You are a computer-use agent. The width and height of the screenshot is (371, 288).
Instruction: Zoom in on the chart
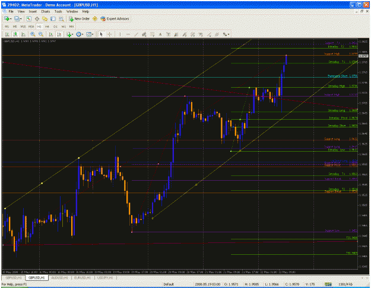coord(33,34)
